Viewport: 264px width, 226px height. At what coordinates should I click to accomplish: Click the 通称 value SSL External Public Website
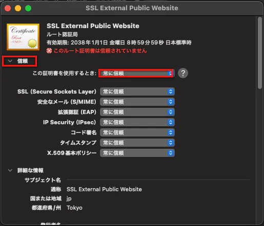[104, 189]
